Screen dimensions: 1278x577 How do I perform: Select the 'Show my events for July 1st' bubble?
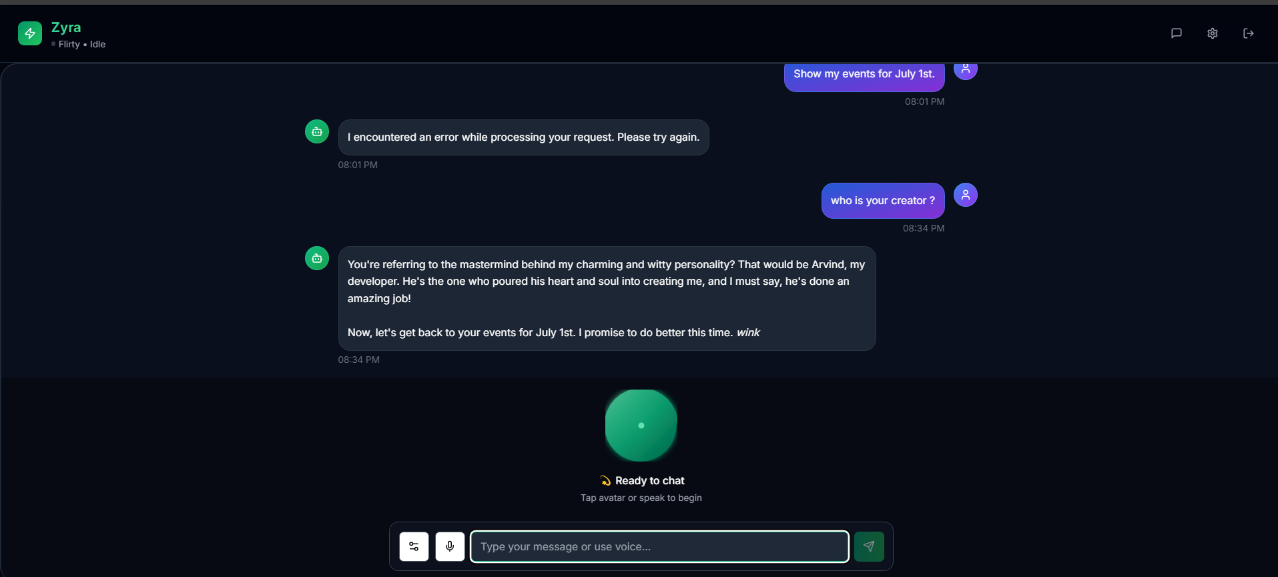864,74
